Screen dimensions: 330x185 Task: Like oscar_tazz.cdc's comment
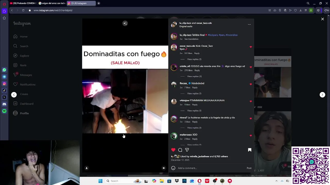[251, 47]
